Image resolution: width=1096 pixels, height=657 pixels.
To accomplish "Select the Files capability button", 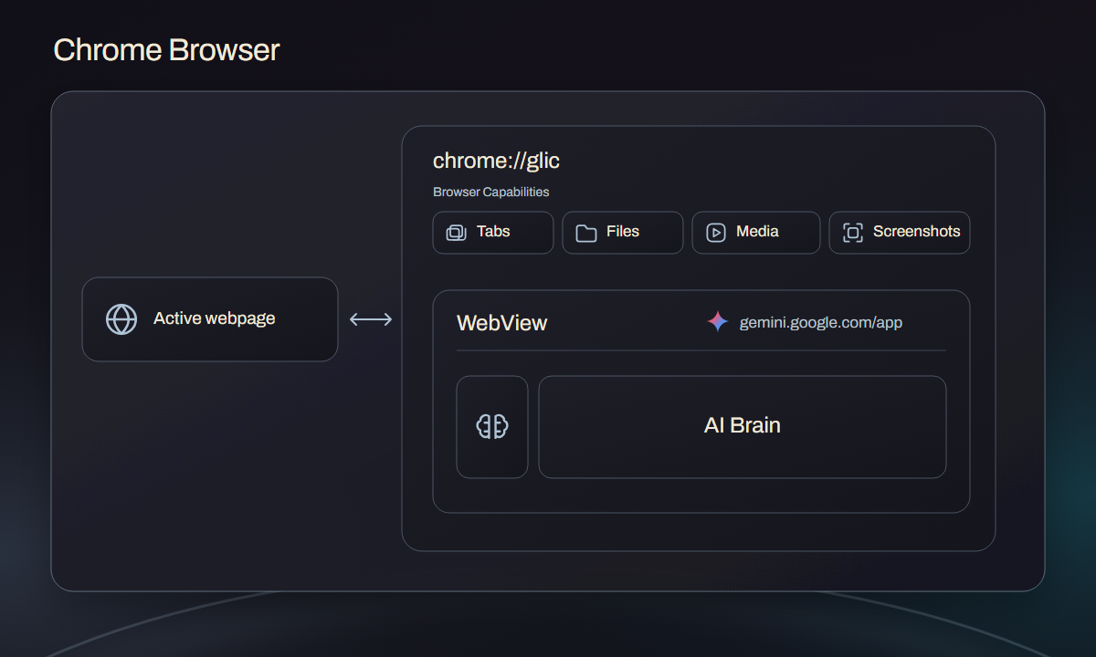I will pyautogui.click(x=623, y=233).
